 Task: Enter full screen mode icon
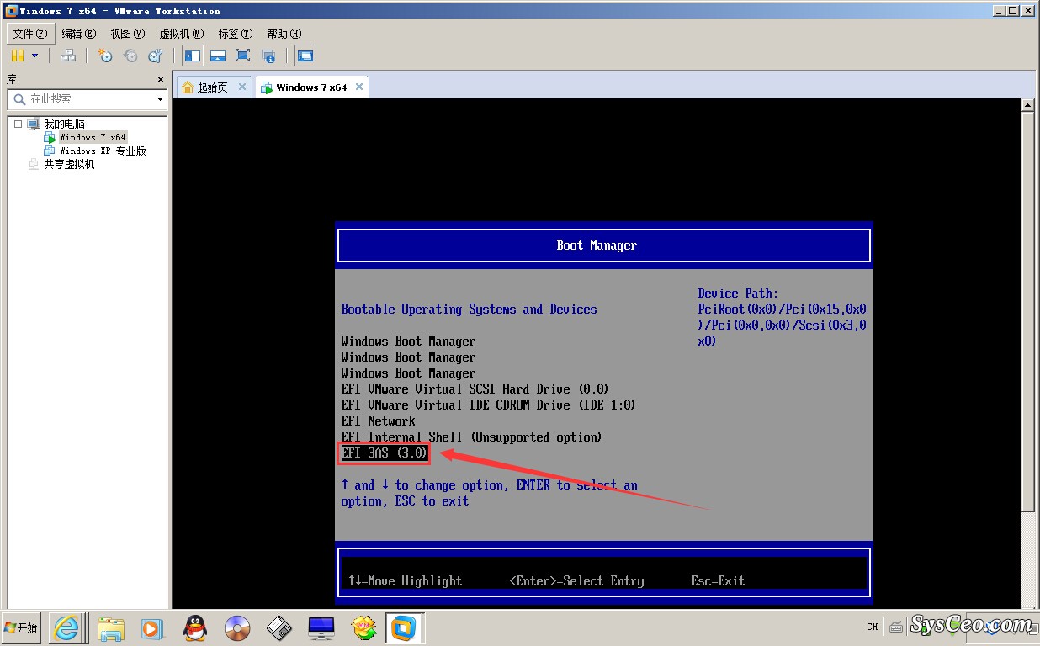pos(243,56)
